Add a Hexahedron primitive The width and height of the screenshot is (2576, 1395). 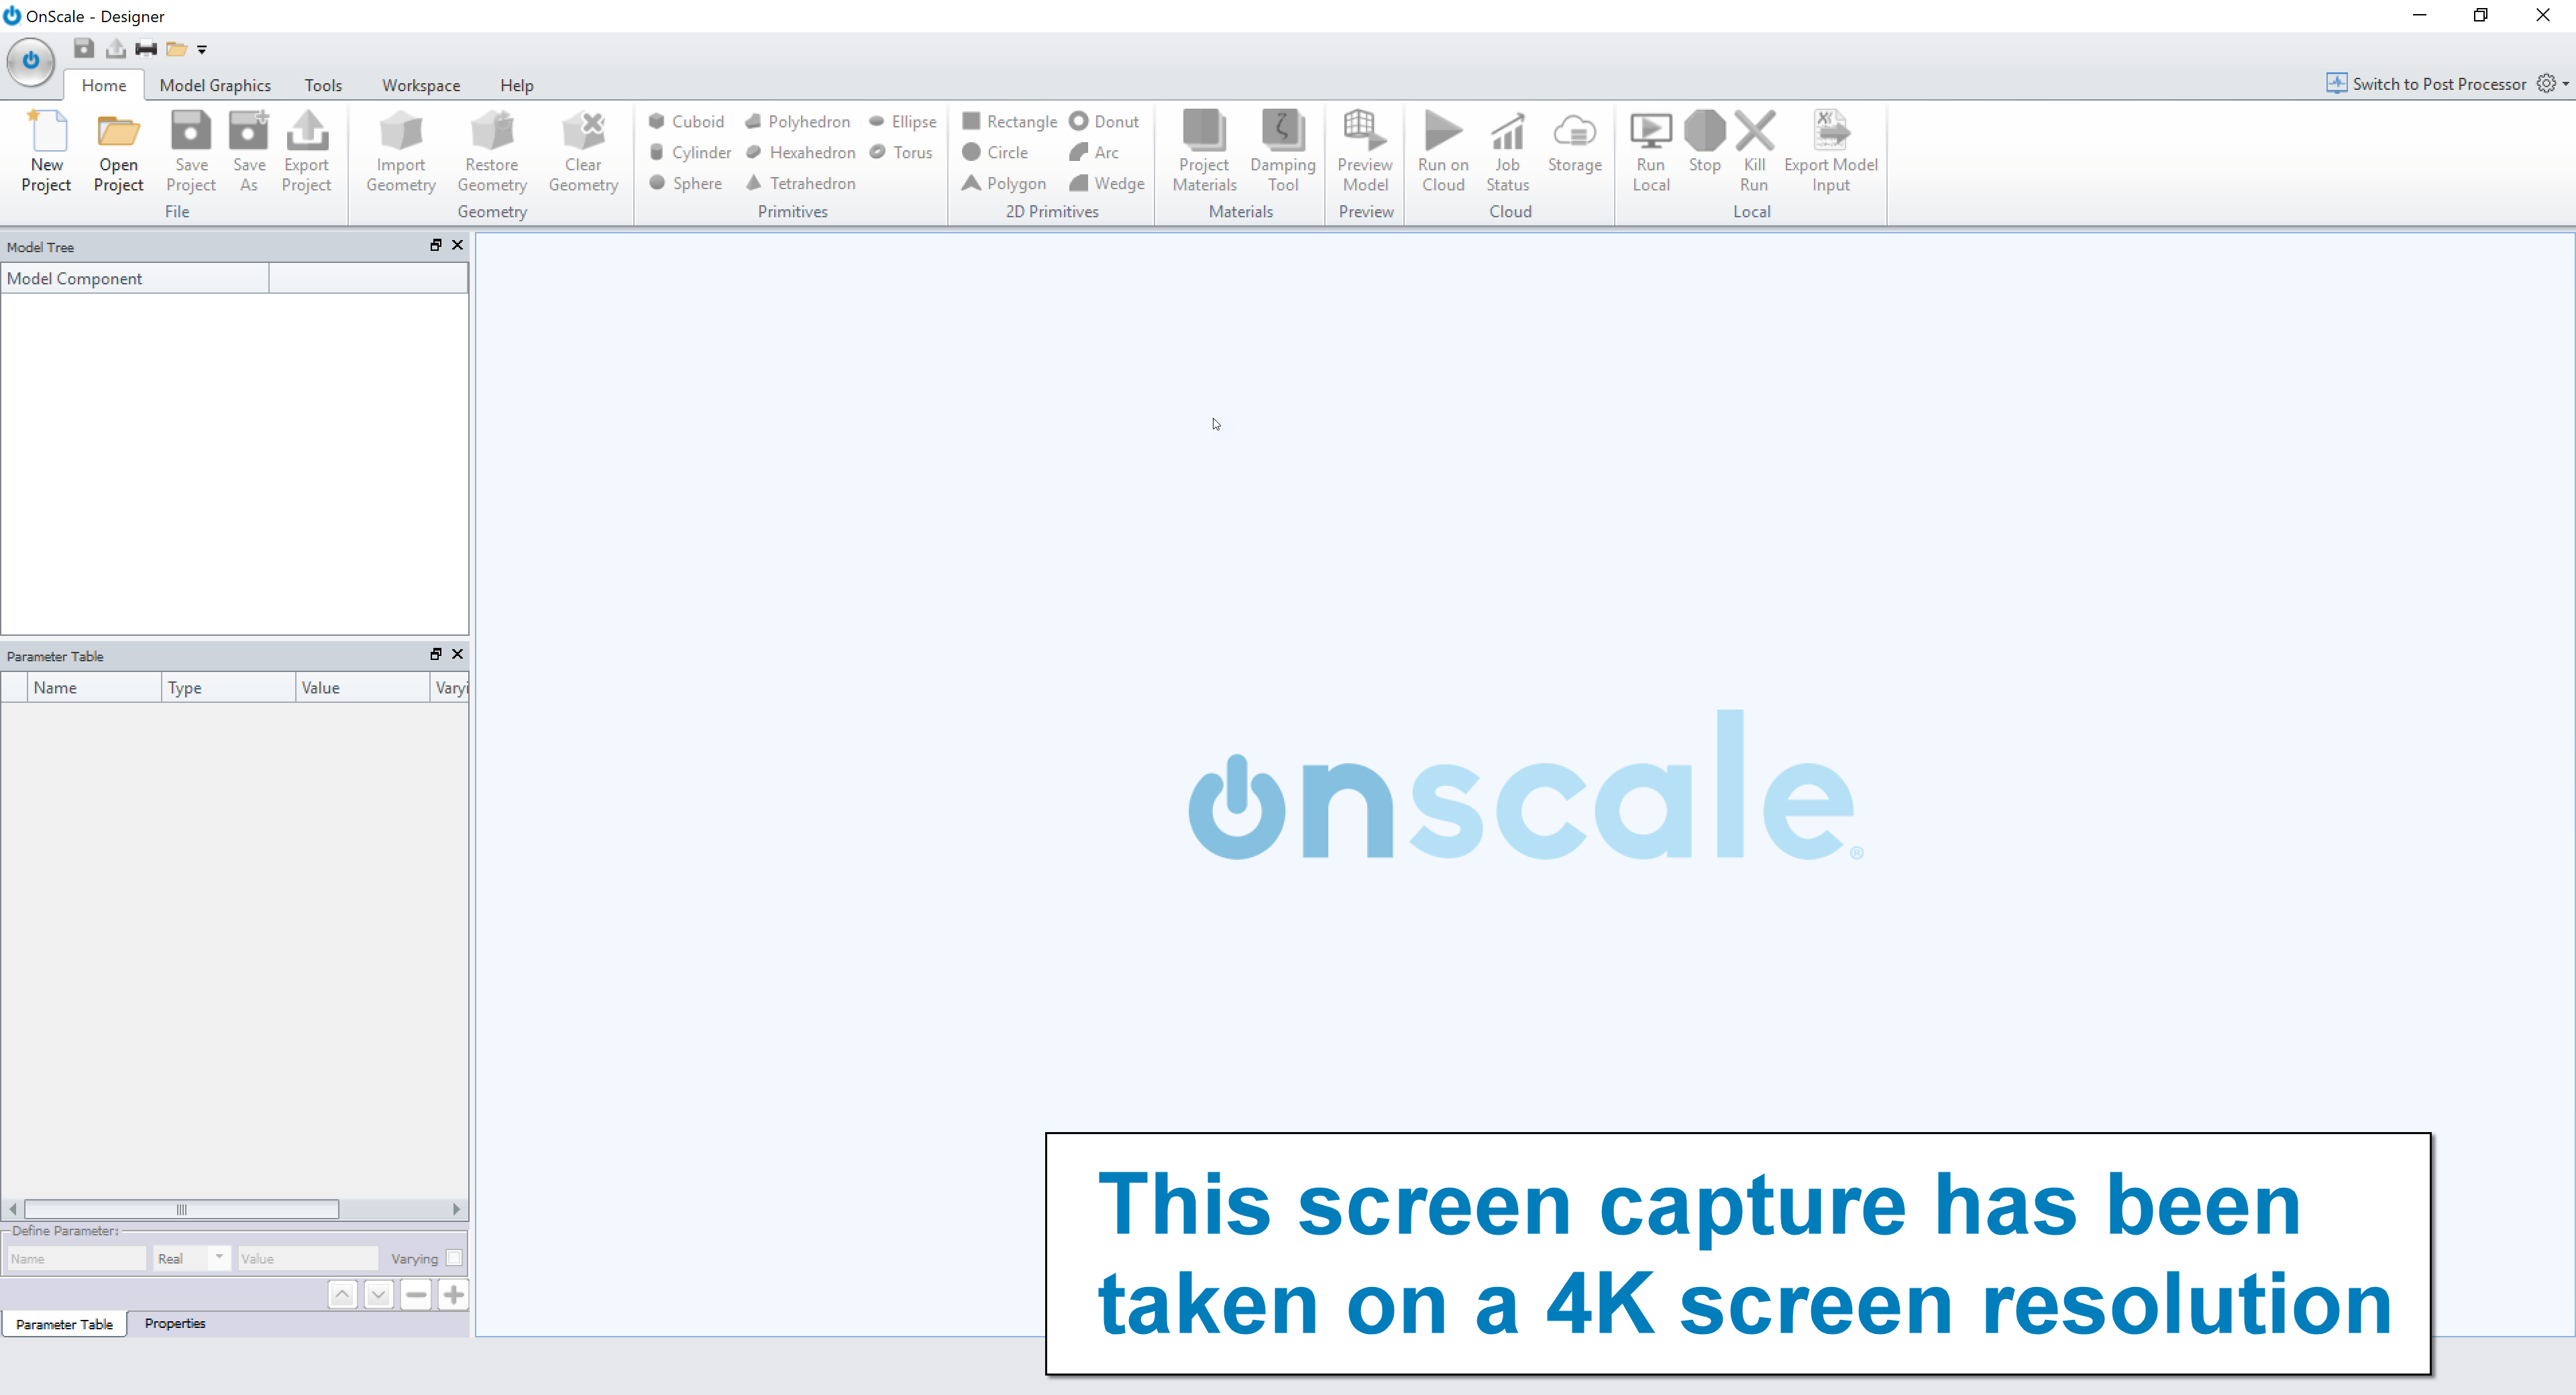coord(800,152)
